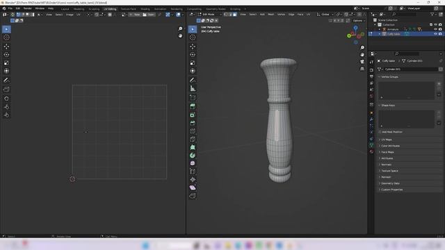
Task: Select the Knife tool
Action: click(x=193, y=139)
